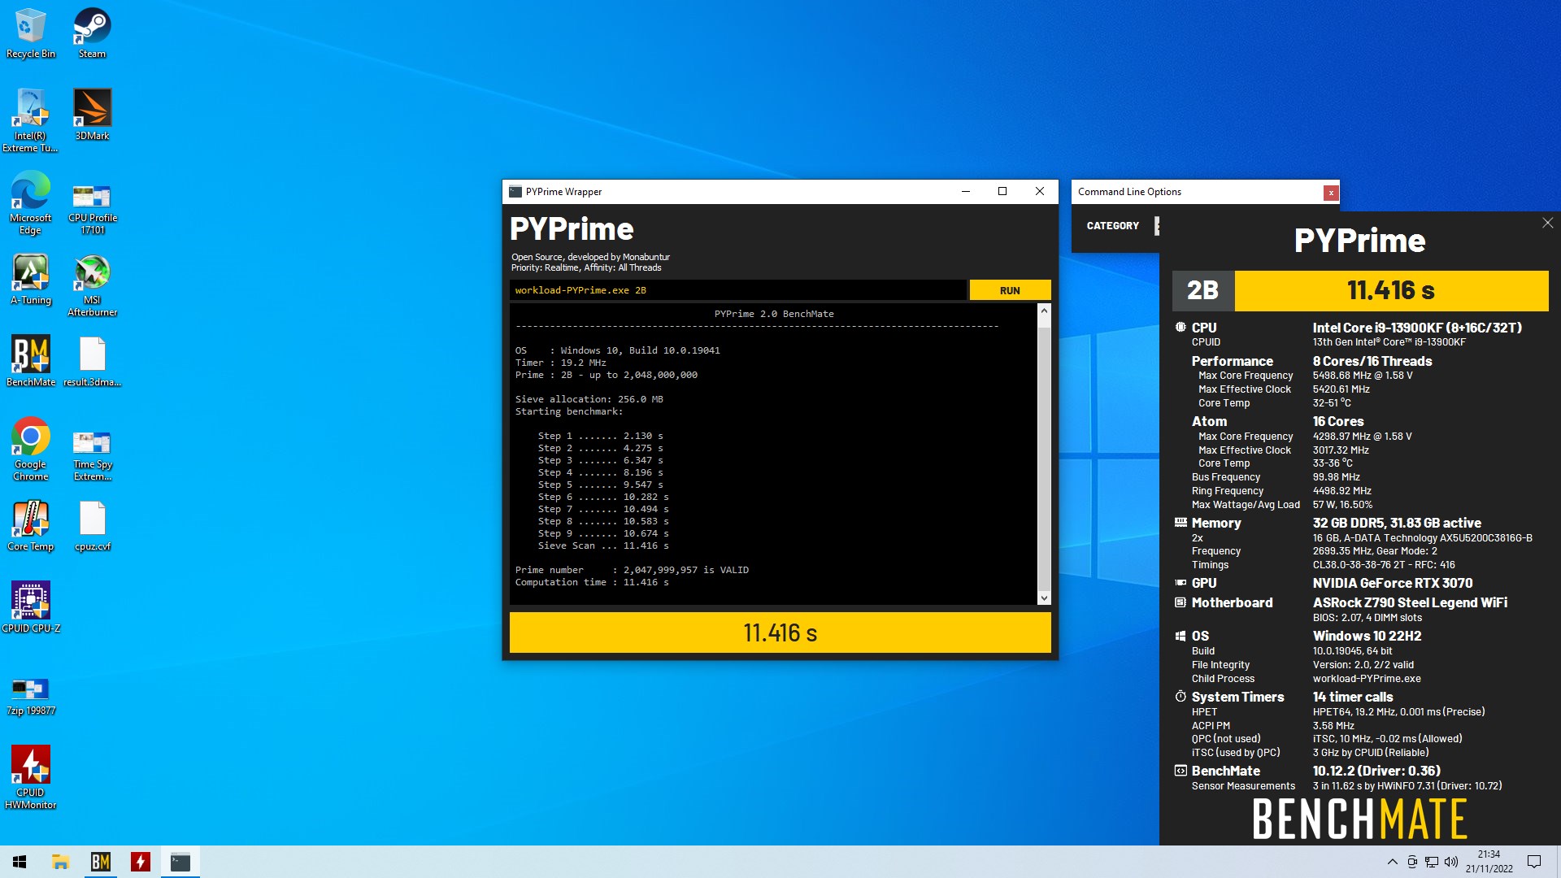
Task: Click the System Timers clock icon
Action: coord(1181,697)
